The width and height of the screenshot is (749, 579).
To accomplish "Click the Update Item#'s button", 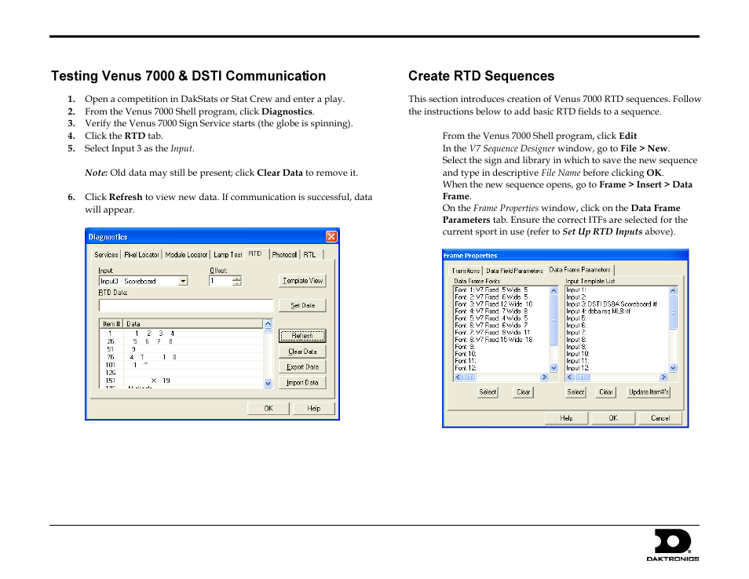I will (x=649, y=391).
